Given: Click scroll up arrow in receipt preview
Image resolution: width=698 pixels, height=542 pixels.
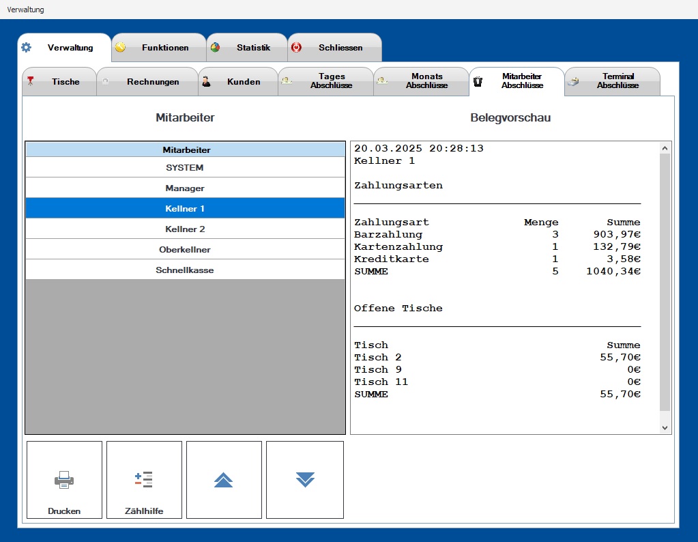Looking at the screenshot, I should point(665,147).
